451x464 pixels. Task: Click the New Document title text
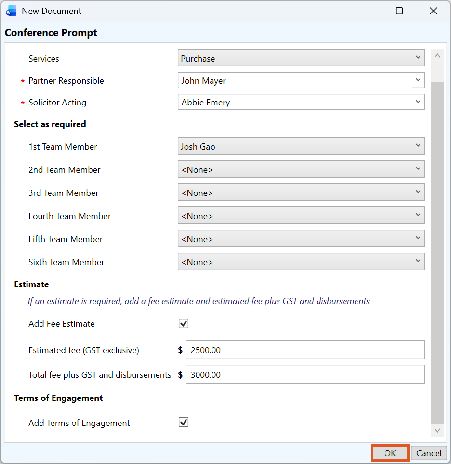coord(51,11)
